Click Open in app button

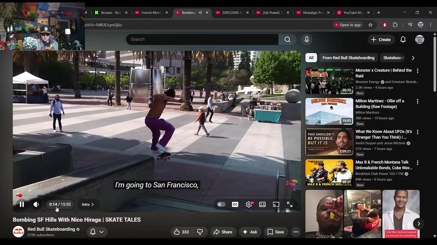coord(347,25)
